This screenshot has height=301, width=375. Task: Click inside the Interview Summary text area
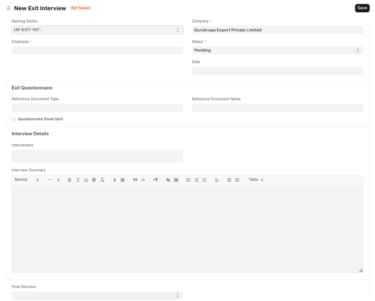coord(187,229)
